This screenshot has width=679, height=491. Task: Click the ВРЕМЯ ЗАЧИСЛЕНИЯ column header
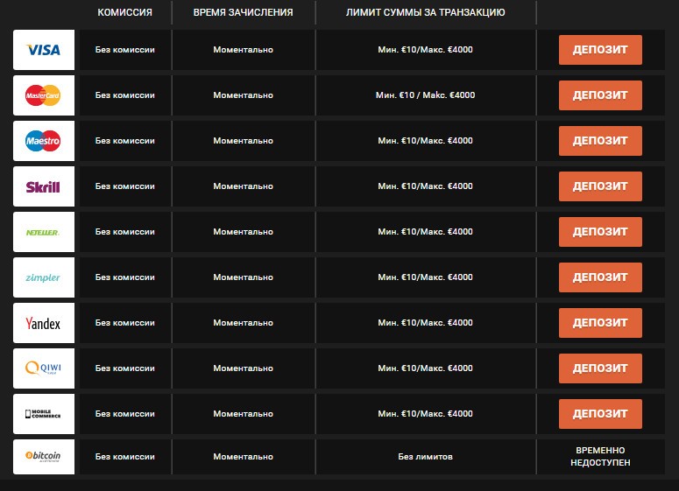tap(243, 12)
